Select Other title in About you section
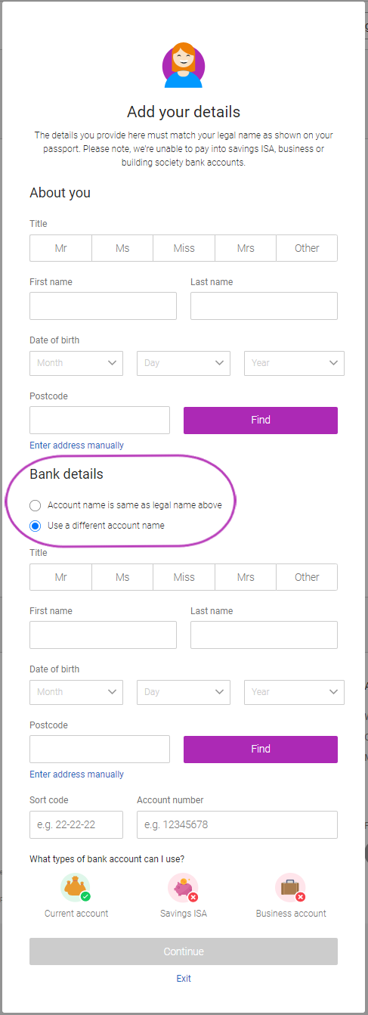The width and height of the screenshot is (368, 1015). (307, 248)
